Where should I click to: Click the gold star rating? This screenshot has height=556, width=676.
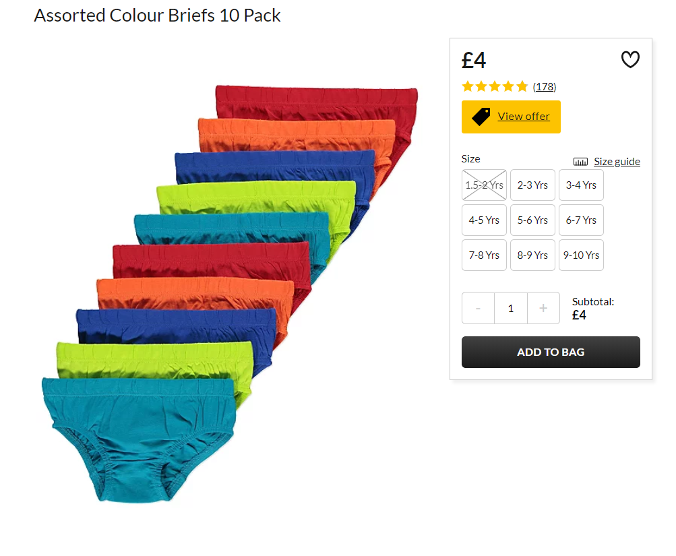495,87
